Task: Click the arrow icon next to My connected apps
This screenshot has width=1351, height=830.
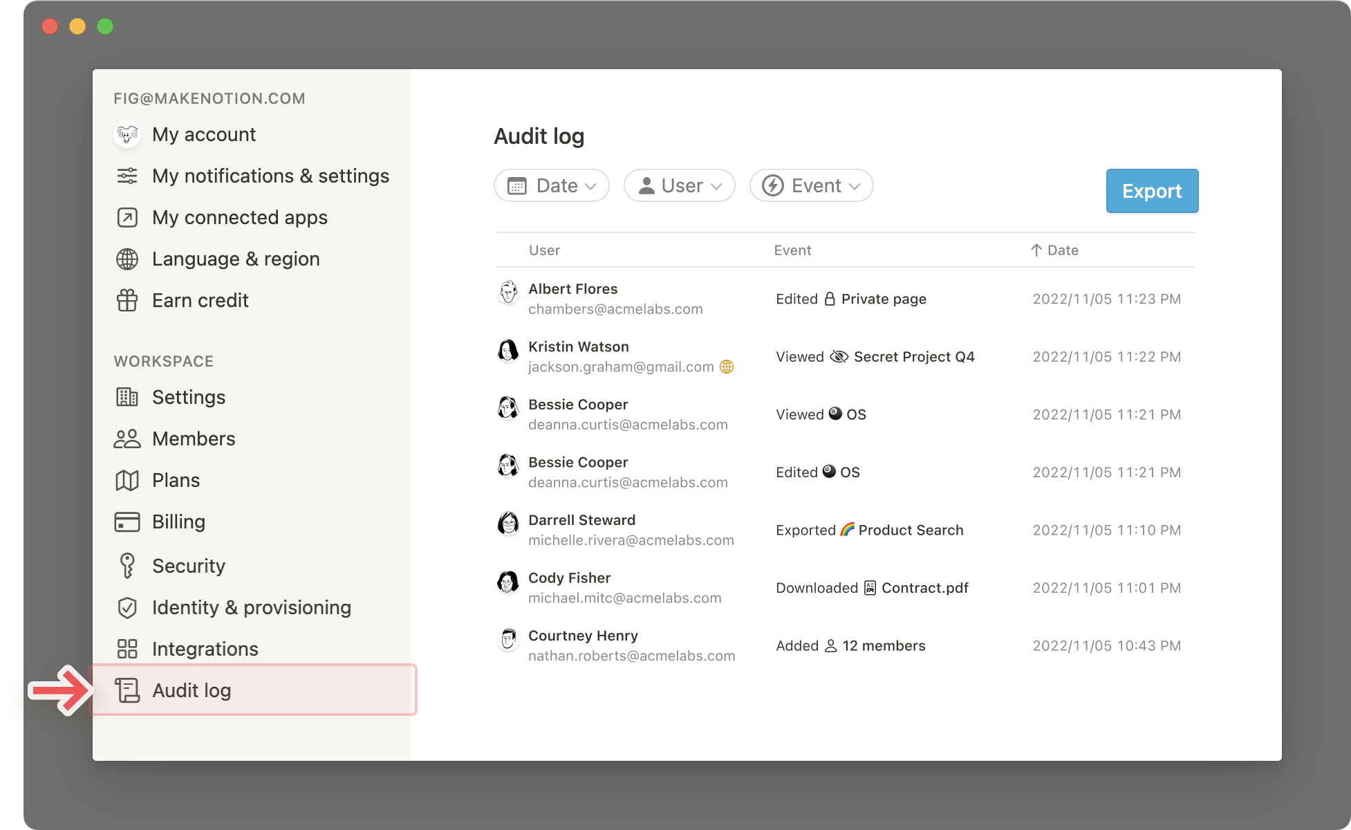Action: point(127,217)
